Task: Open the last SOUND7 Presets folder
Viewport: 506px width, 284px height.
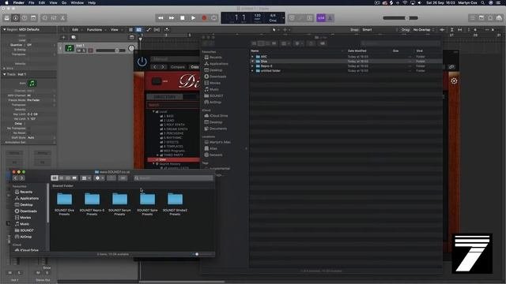Action: [x=175, y=204]
